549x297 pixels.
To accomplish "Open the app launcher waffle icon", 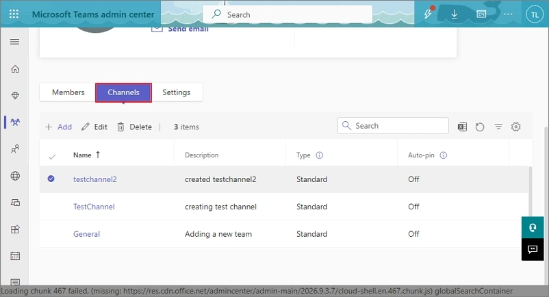I will point(14,14).
